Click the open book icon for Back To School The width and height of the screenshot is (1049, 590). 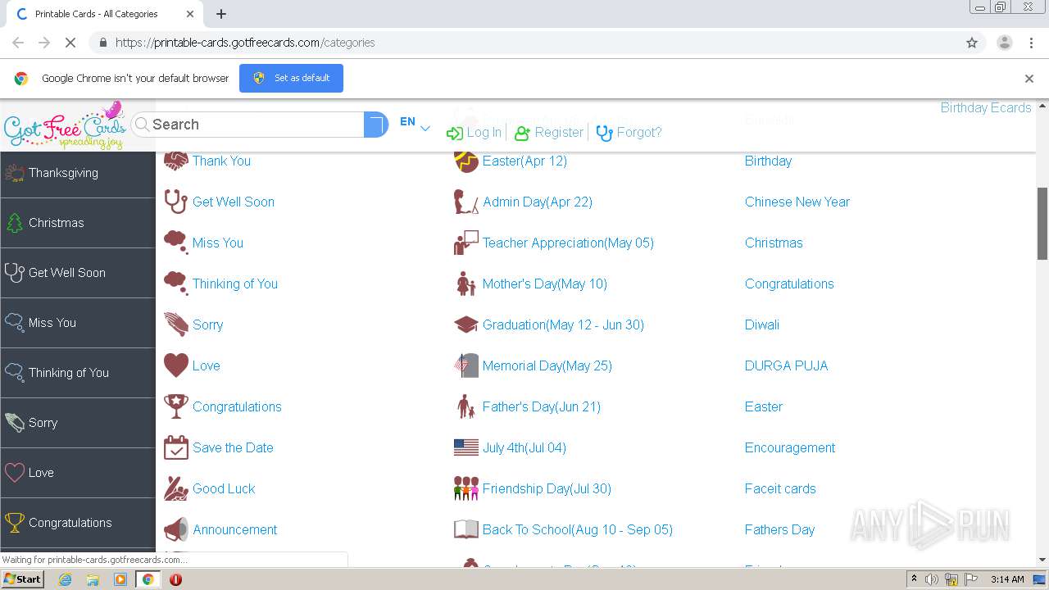(x=465, y=529)
